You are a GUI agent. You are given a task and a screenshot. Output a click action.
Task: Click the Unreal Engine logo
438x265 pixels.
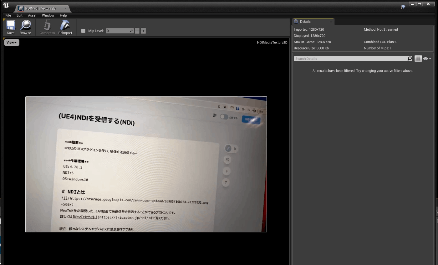(6, 5)
